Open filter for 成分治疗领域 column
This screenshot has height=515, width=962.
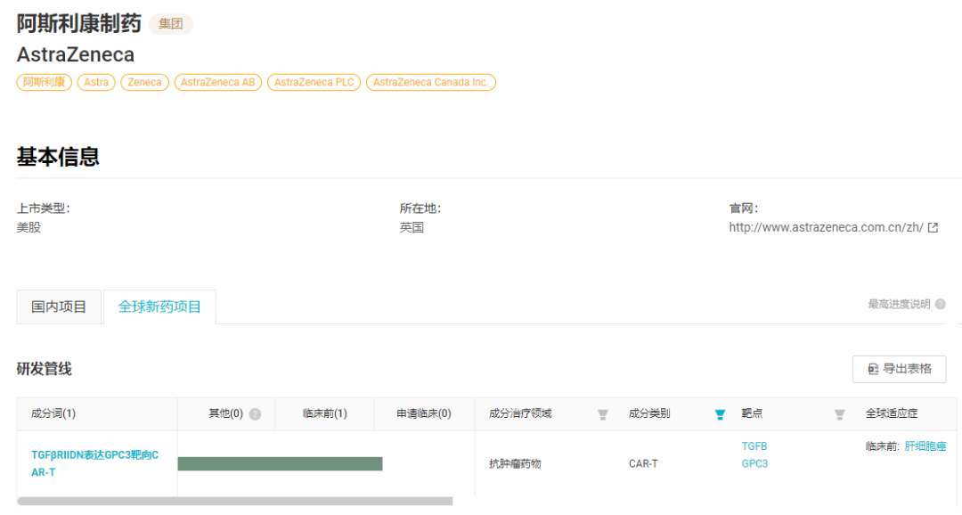pyautogui.click(x=603, y=414)
